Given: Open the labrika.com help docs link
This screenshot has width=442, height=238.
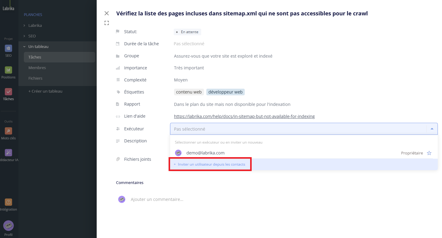Looking at the screenshot, I should [x=244, y=116].
